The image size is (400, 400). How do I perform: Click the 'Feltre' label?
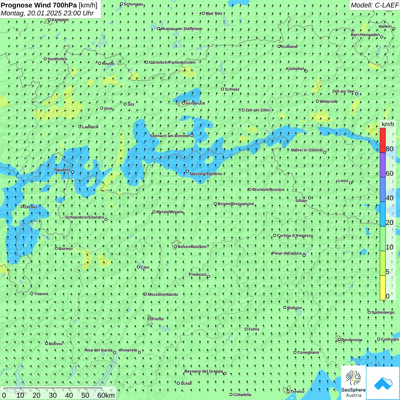(x=254, y=329)
